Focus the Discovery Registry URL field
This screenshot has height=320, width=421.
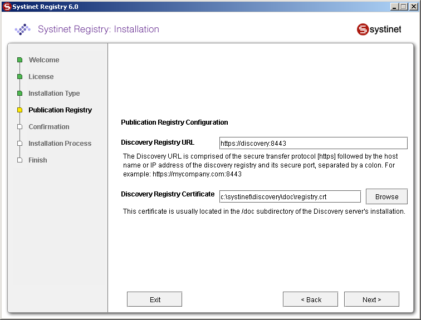click(314, 143)
